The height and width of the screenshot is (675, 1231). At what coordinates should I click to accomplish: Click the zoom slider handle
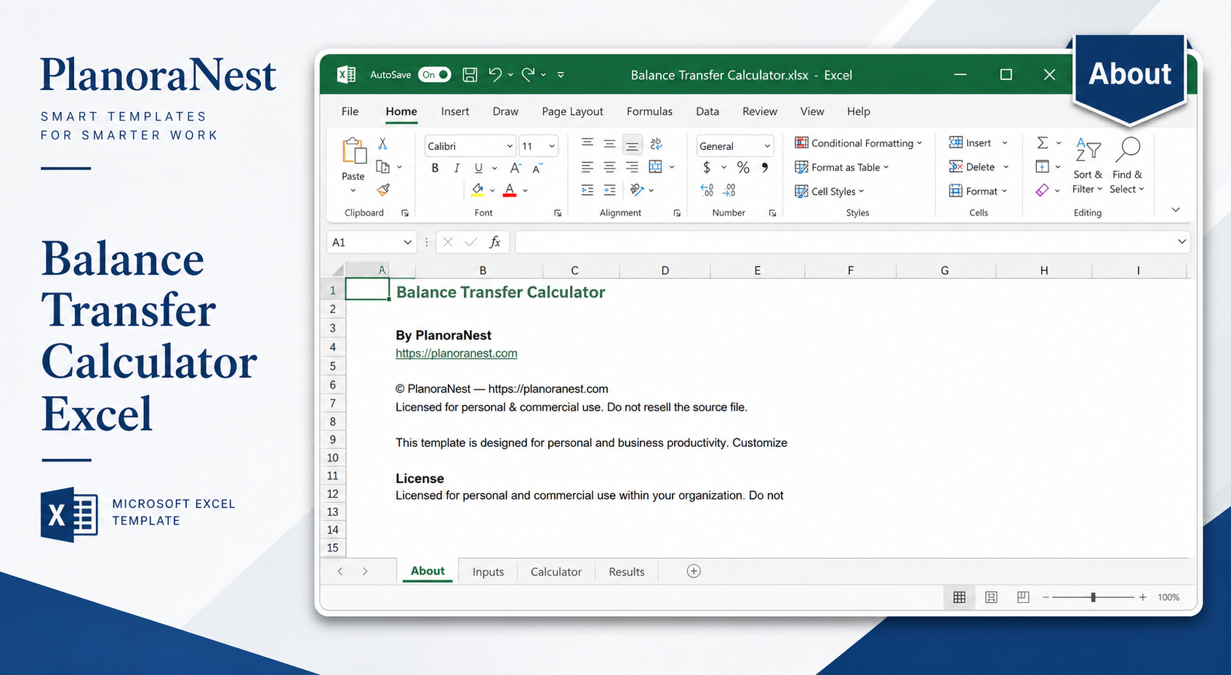[1093, 597]
